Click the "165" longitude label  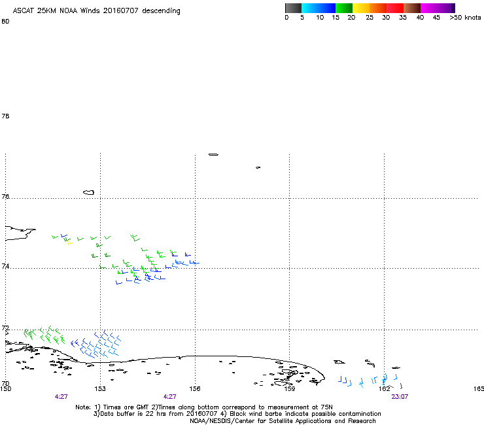[479, 389]
